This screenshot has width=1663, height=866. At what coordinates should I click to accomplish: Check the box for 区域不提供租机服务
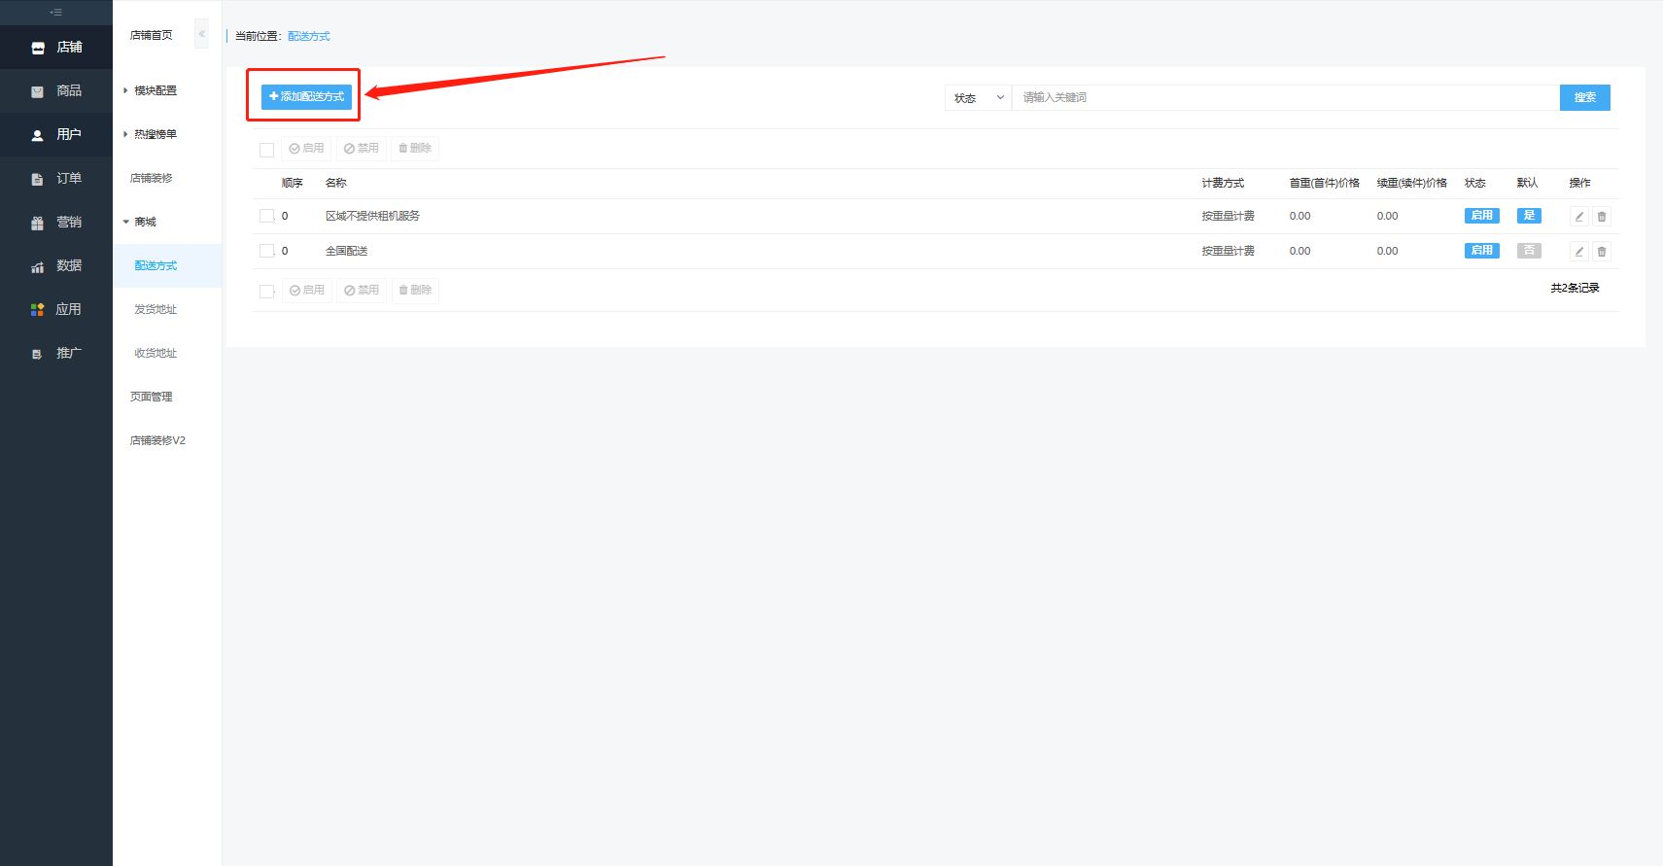click(x=266, y=216)
